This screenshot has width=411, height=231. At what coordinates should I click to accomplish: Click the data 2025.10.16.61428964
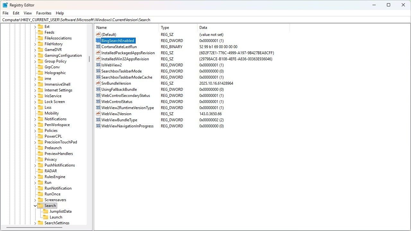[x=216, y=83]
